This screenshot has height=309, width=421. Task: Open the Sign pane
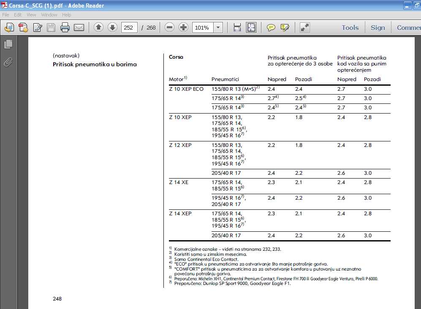tap(378, 28)
